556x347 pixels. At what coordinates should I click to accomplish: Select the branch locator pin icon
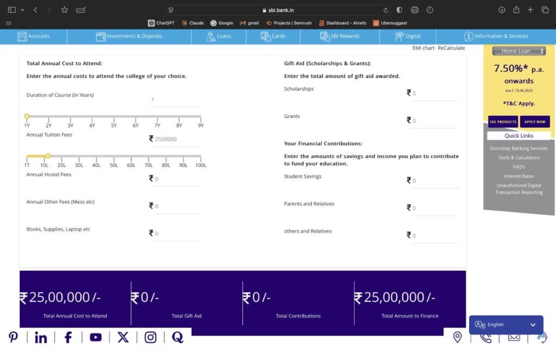(x=457, y=337)
